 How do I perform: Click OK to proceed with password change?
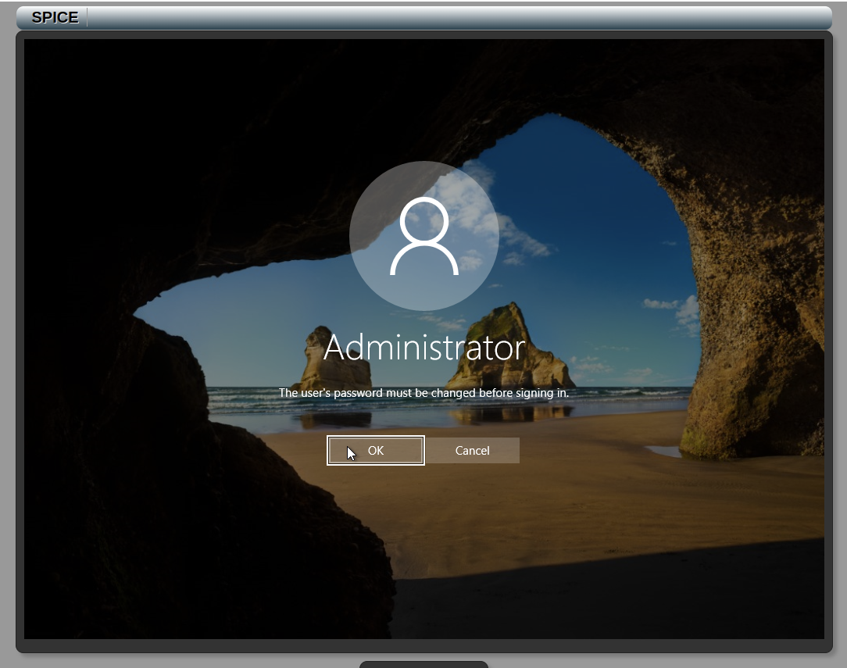tap(376, 451)
